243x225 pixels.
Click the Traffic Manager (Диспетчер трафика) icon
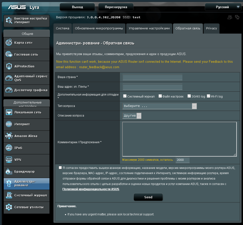coord(9,90)
